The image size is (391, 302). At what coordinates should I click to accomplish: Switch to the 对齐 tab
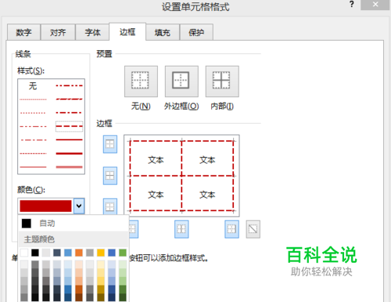coord(58,32)
